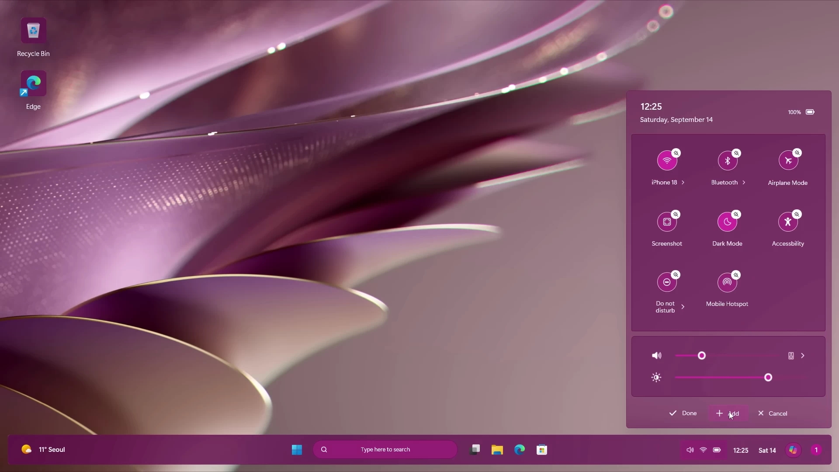This screenshot has width=839, height=472.
Task: Enable Airplane Mode
Action: point(788,160)
